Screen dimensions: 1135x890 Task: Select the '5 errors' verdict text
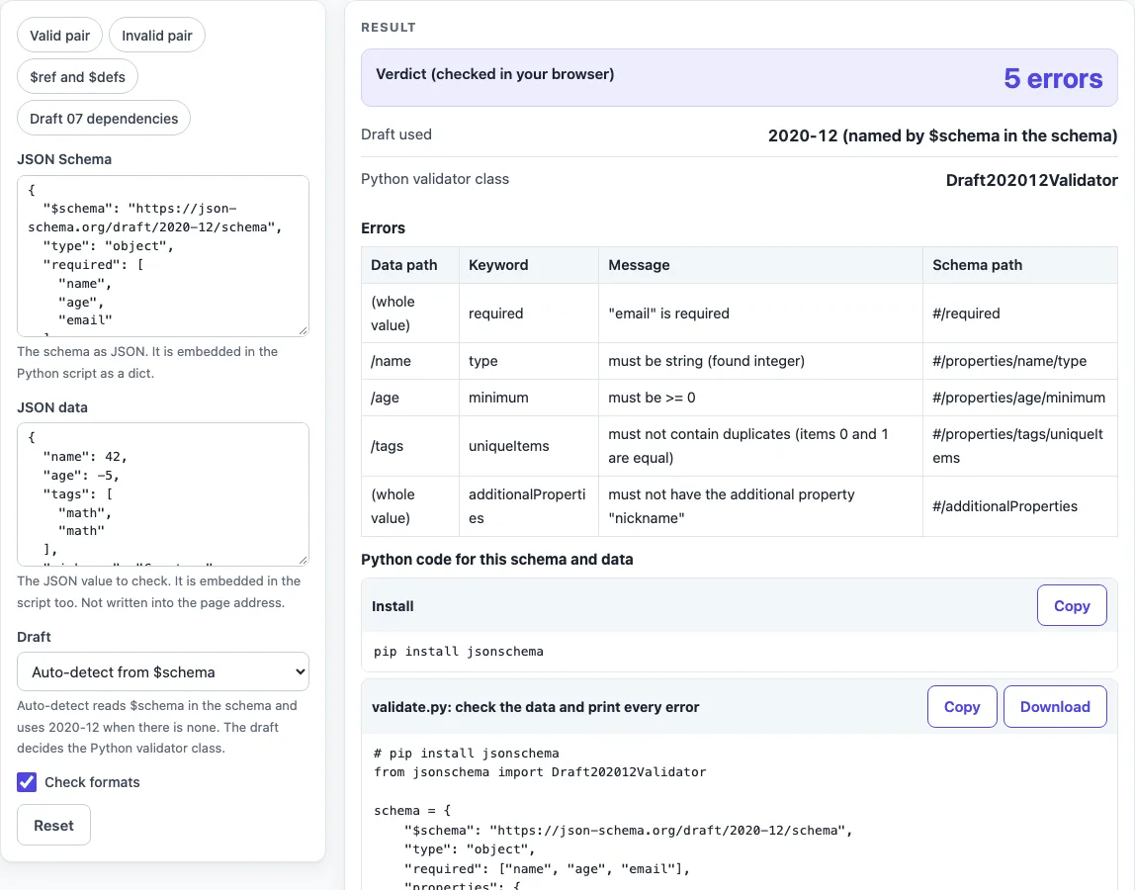coord(1053,78)
